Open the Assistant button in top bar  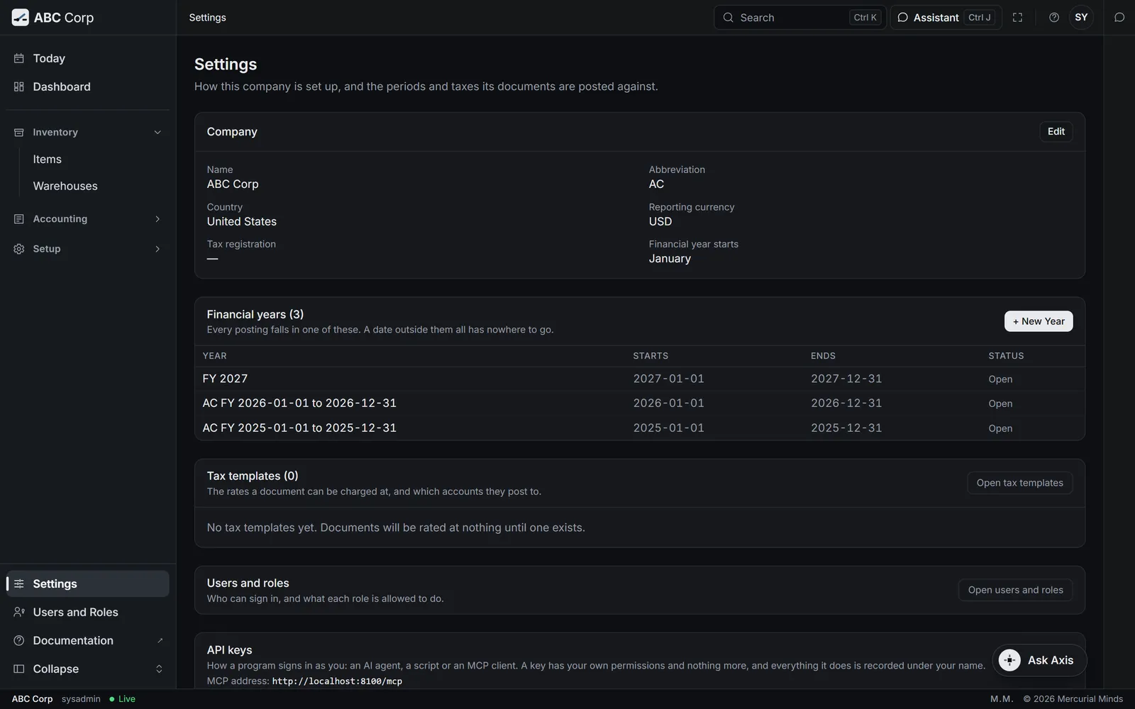(x=946, y=18)
